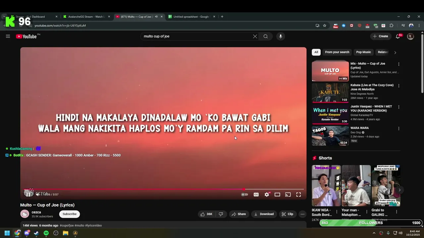
Task: Clear the search box with the X
Action: click(x=255, y=36)
